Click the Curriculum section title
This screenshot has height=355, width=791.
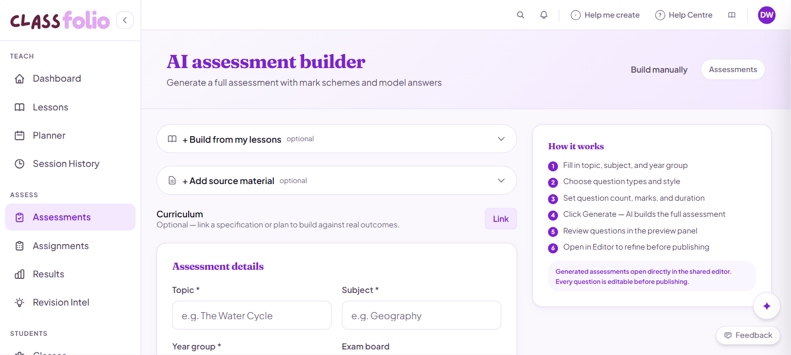[x=180, y=214]
